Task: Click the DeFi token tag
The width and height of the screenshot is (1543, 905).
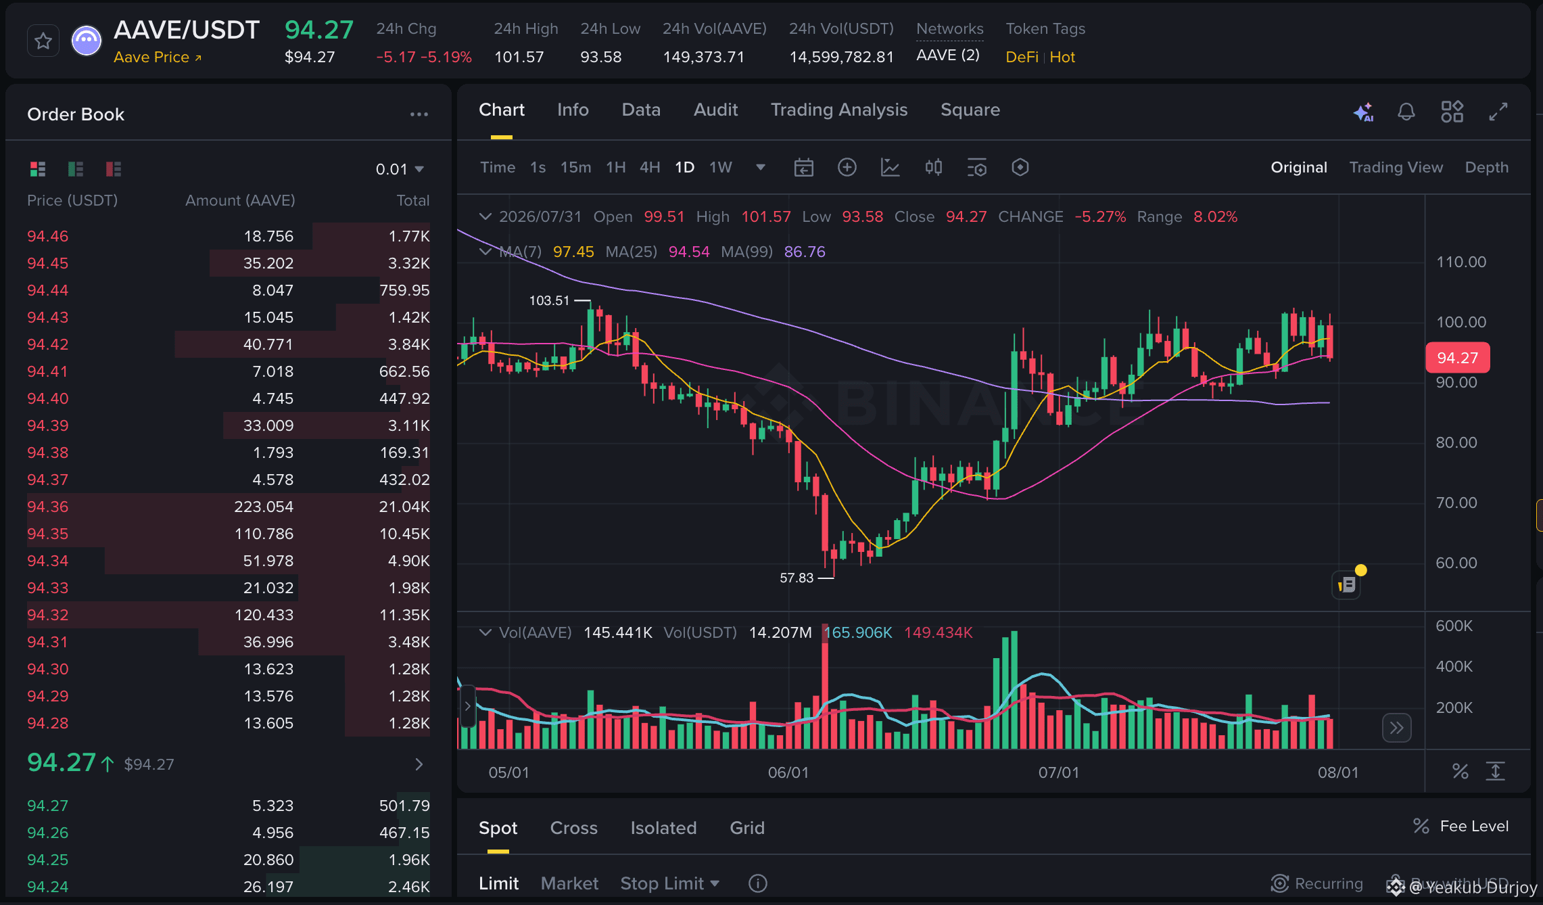Action: 1022,57
